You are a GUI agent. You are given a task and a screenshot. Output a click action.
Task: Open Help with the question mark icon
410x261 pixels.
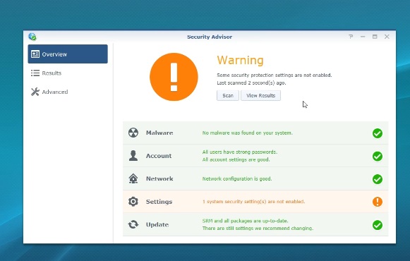351,37
